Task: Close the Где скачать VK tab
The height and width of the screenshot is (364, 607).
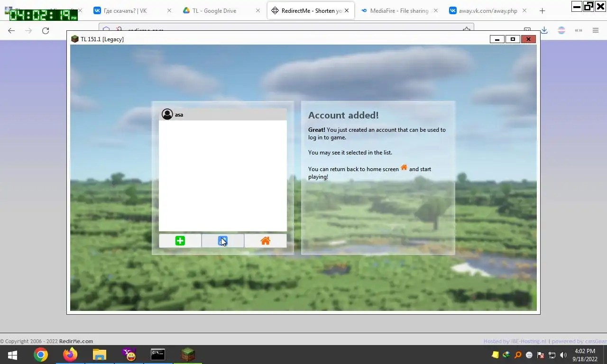Action: [x=169, y=10]
